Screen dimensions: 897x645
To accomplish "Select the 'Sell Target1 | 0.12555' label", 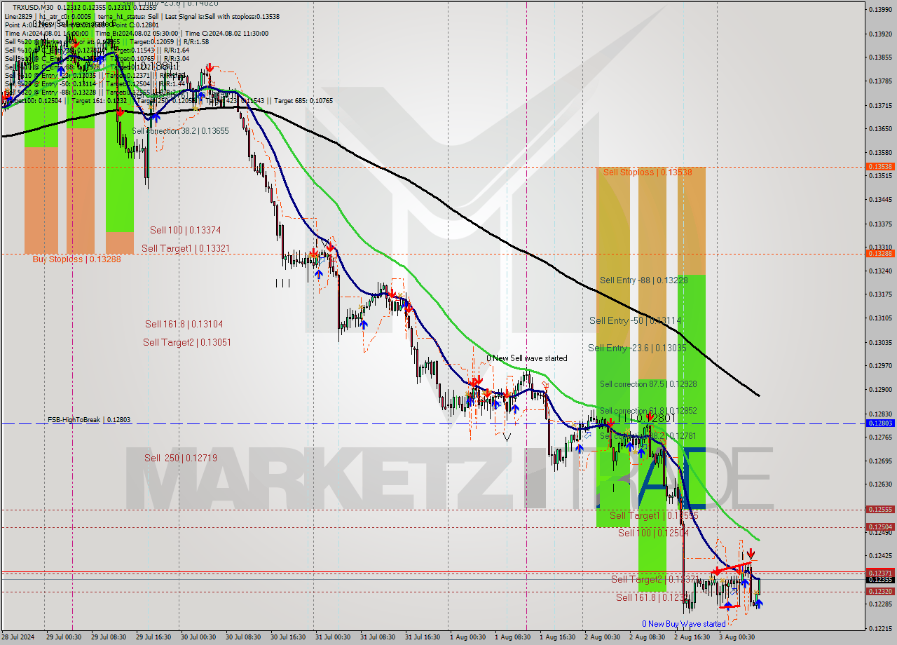I will pyautogui.click(x=654, y=515).
